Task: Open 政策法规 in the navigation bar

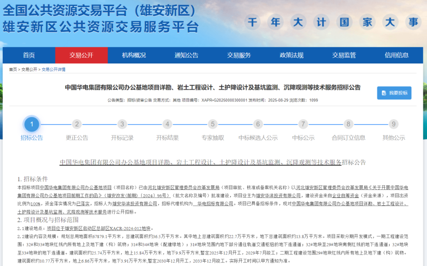Action: click(x=291, y=55)
